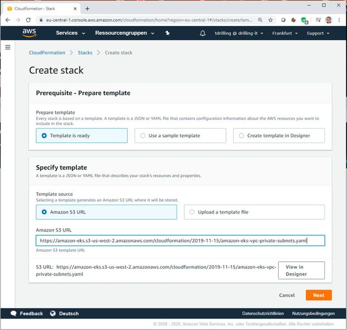Click the Cancel button

coord(287,295)
